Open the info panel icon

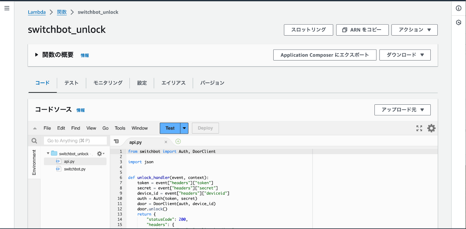[x=459, y=8]
